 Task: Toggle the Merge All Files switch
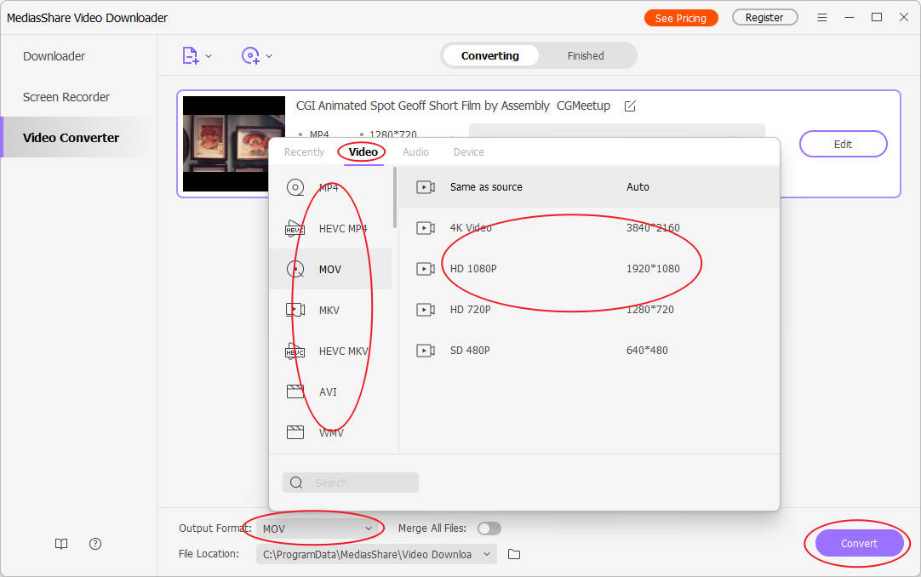click(489, 528)
